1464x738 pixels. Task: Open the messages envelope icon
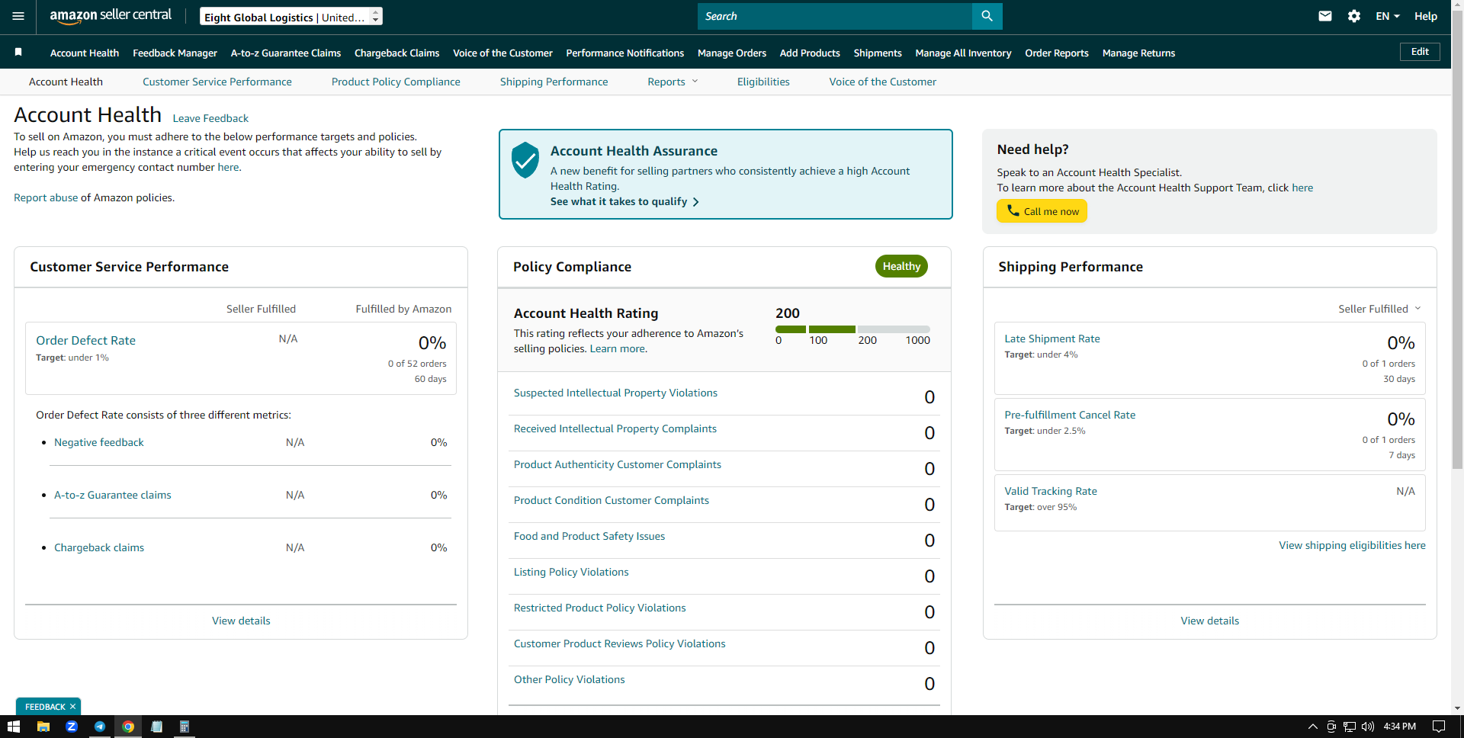[x=1325, y=16]
